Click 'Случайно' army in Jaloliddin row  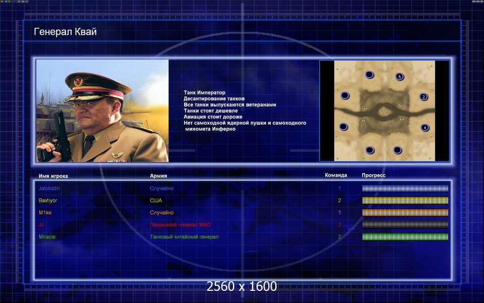point(162,188)
